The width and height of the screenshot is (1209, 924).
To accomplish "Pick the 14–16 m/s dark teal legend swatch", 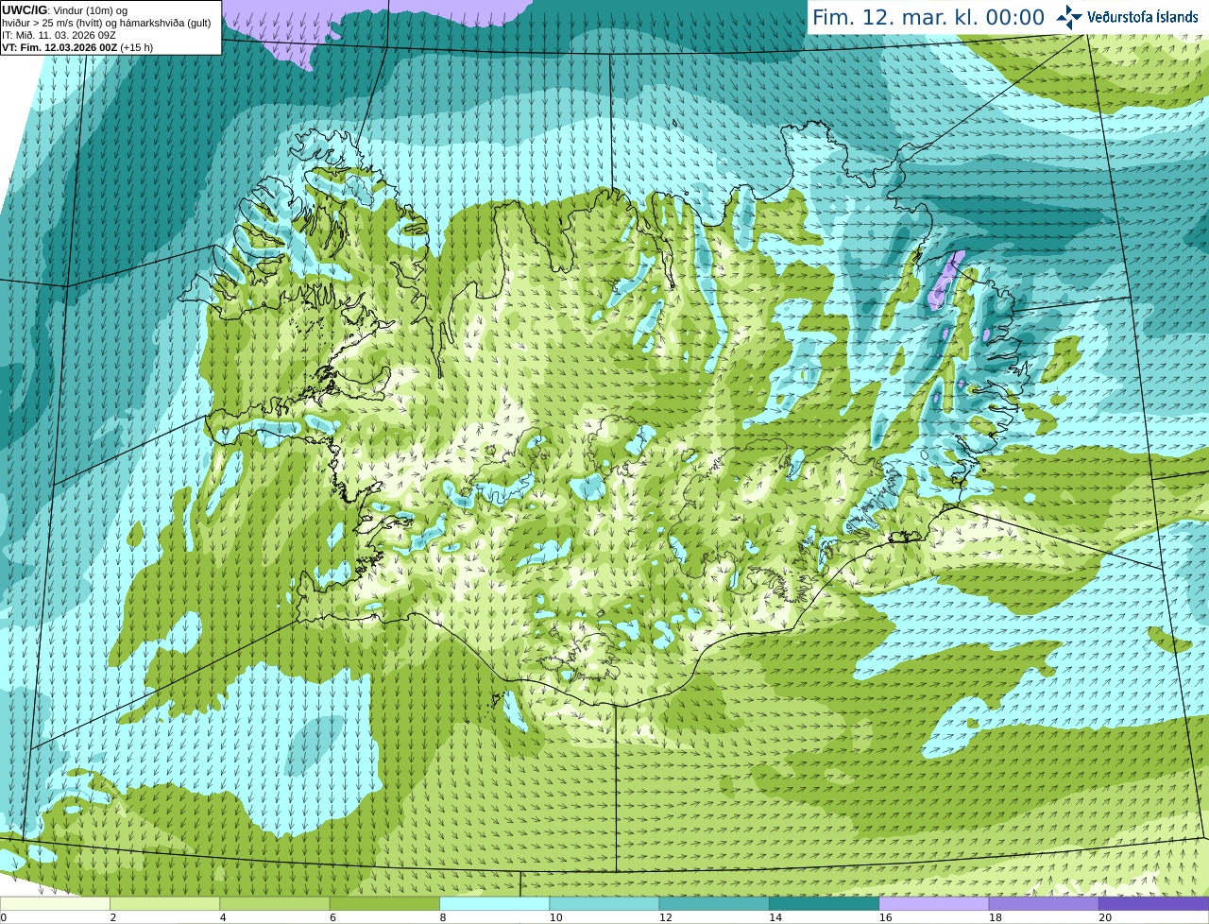I will [x=824, y=903].
